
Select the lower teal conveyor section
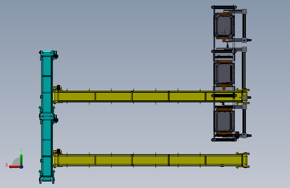[x=47, y=148]
